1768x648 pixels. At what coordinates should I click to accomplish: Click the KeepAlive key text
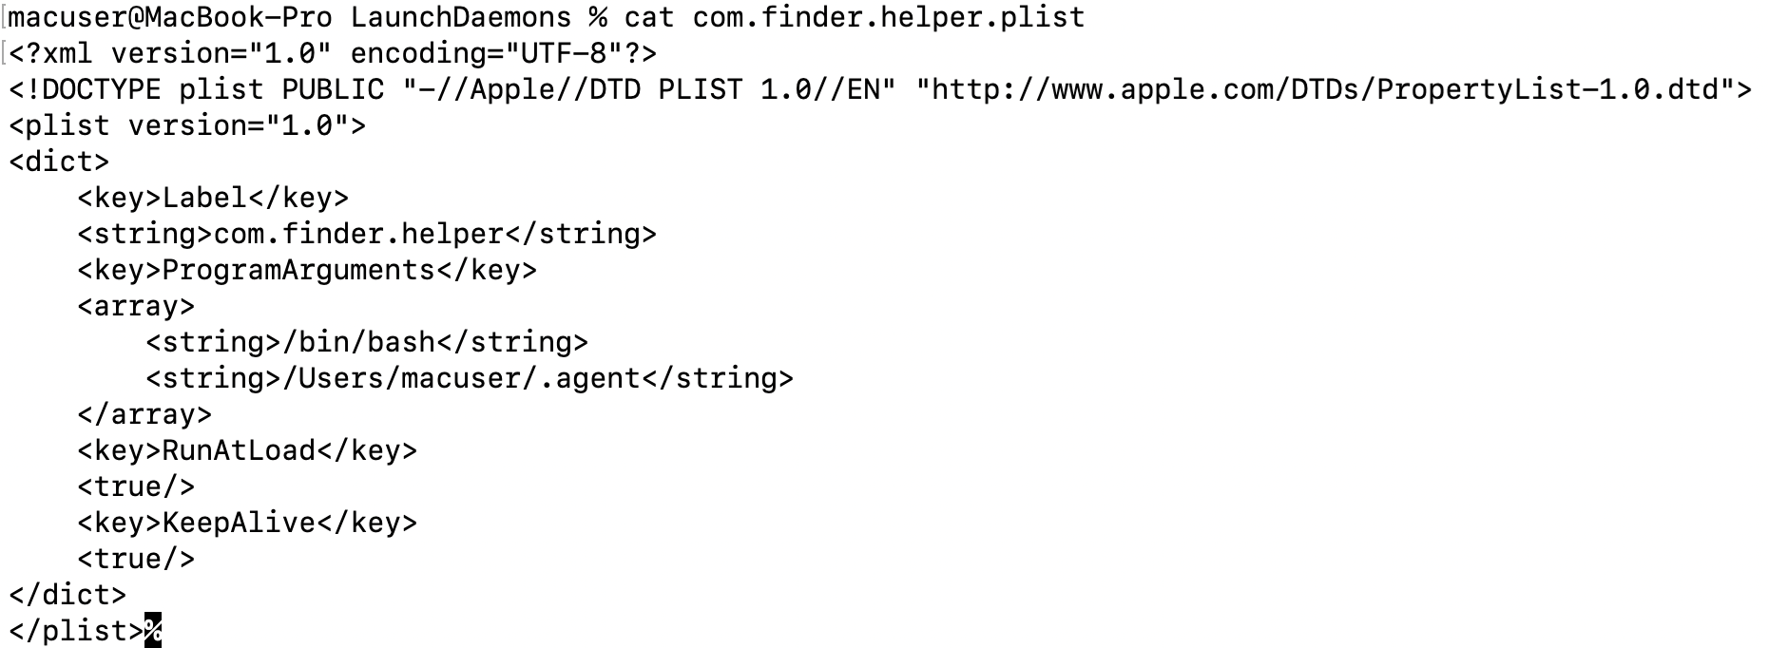[239, 523]
